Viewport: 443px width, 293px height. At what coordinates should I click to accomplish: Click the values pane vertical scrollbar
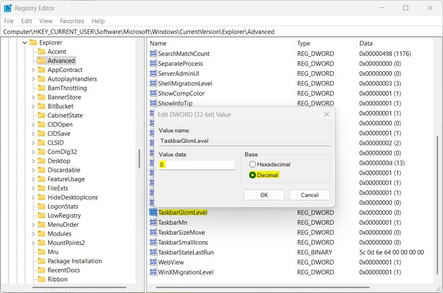437,206
